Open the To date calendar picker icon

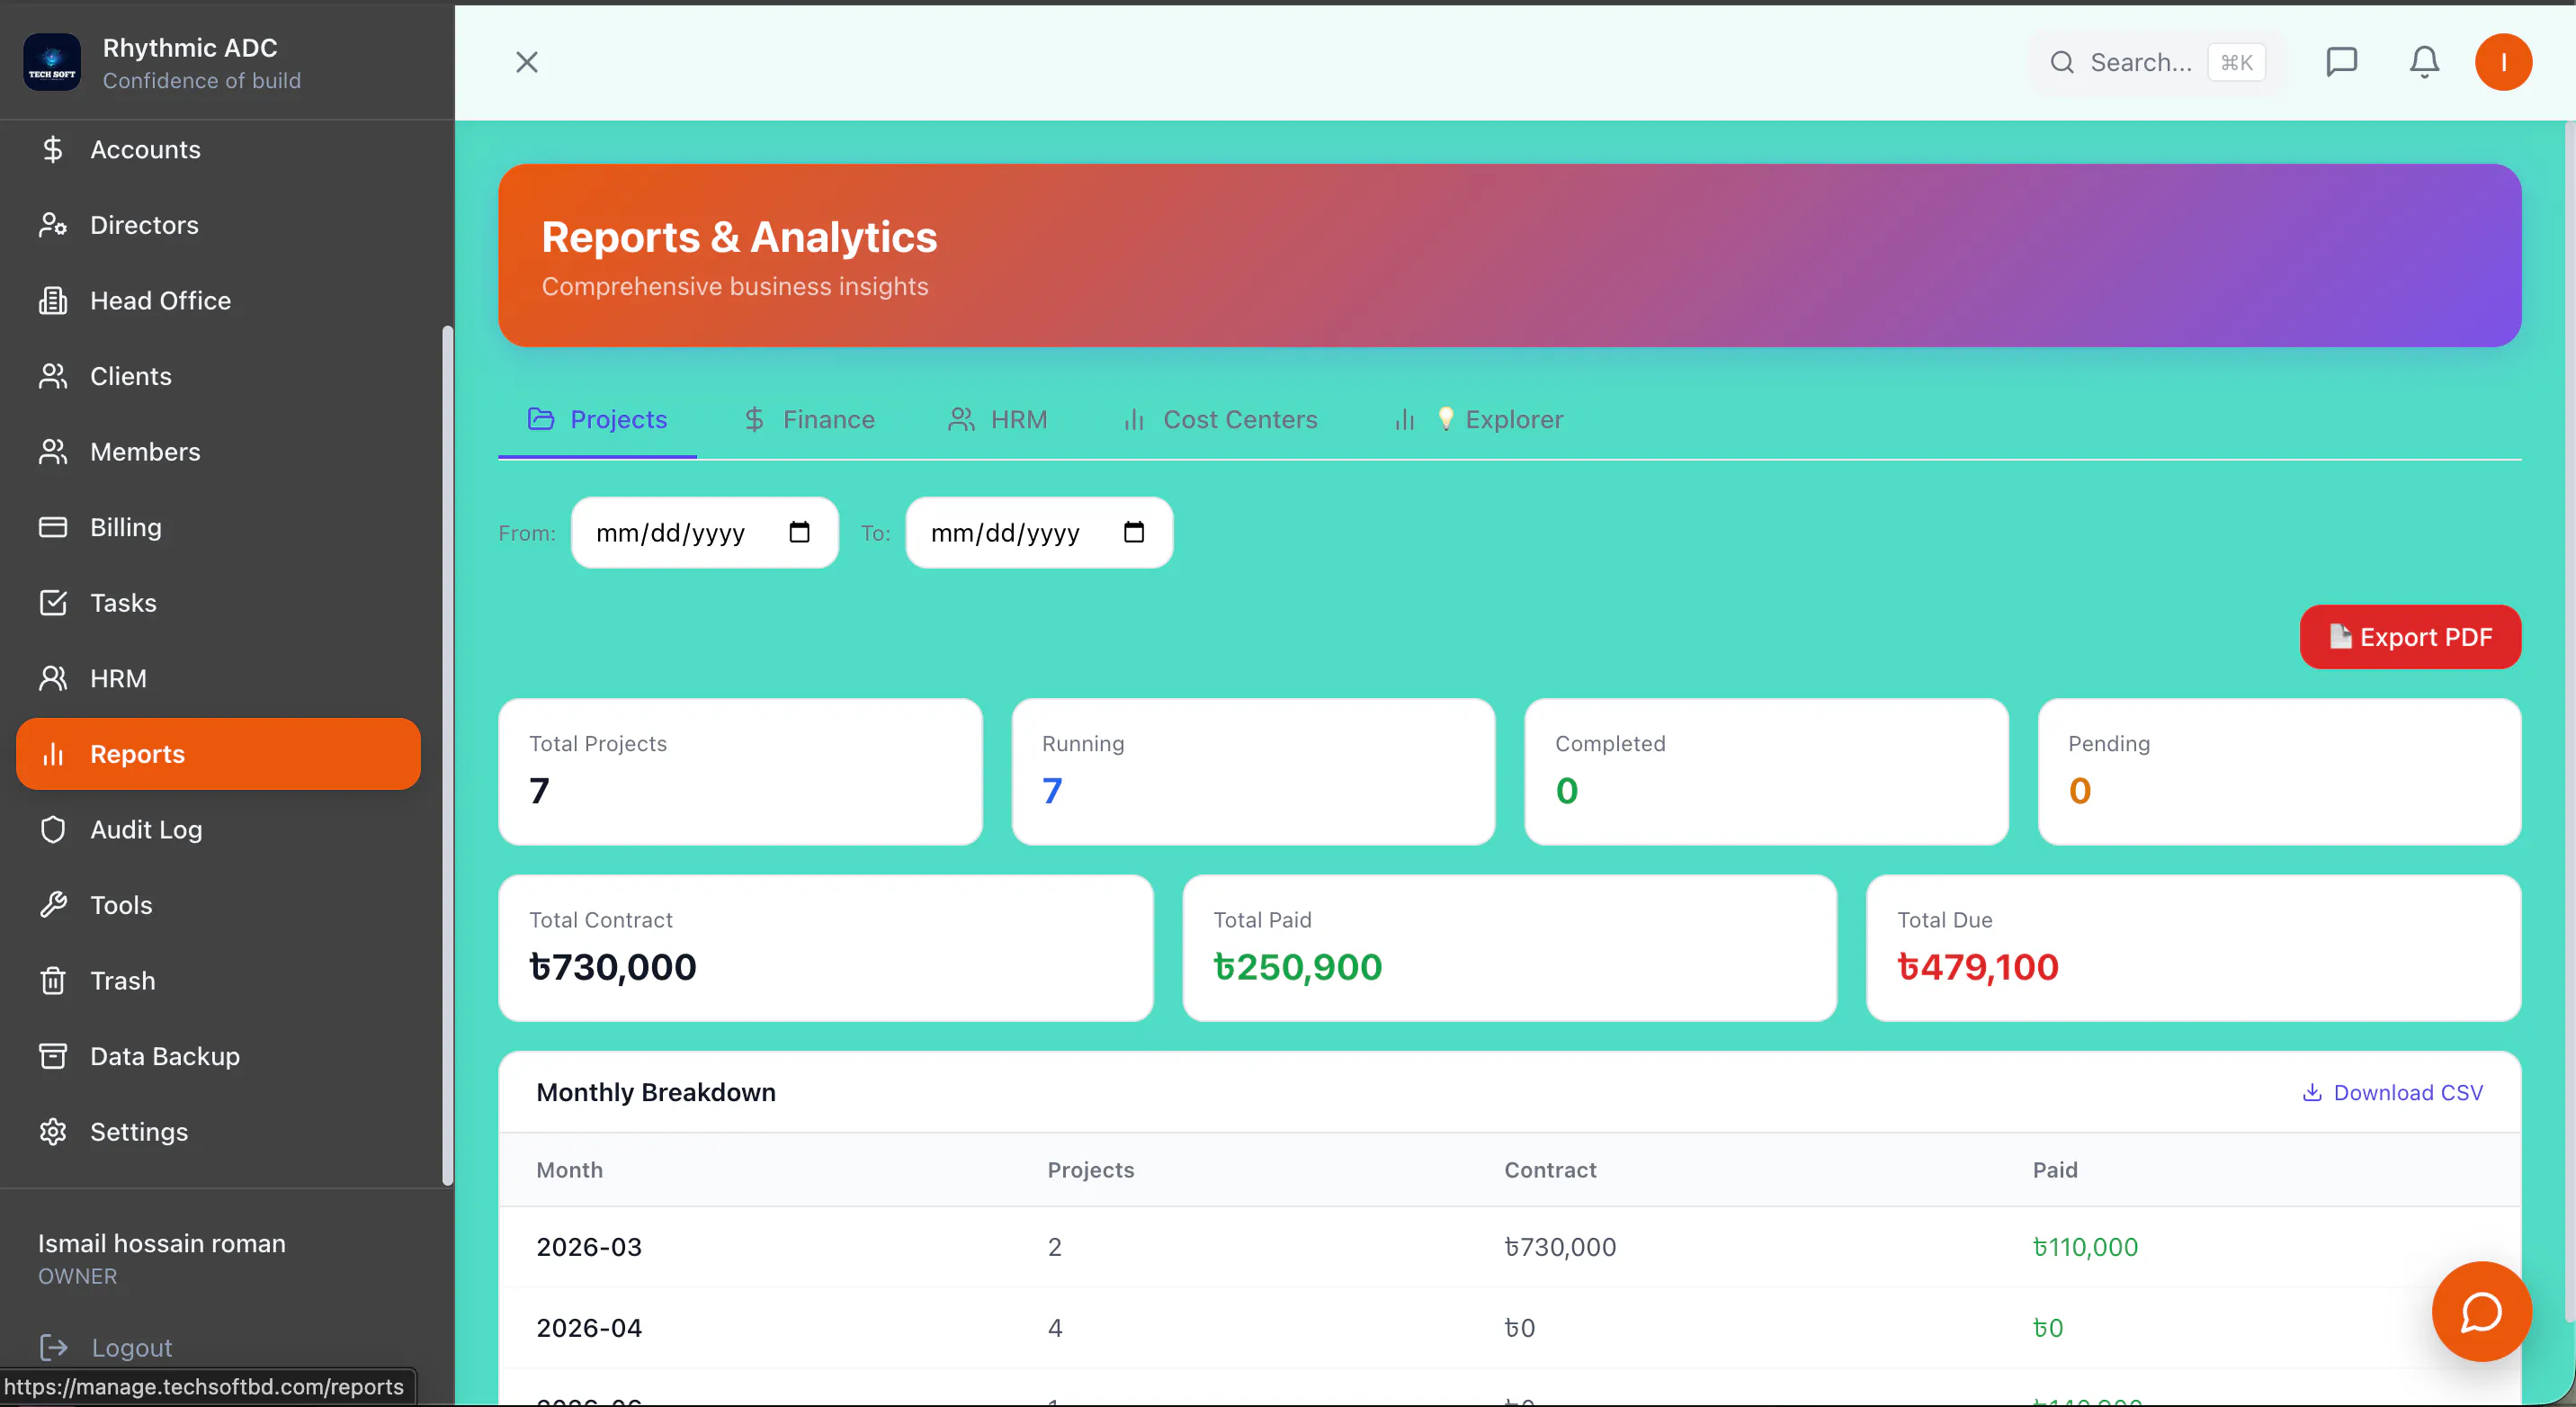click(1134, 532)
